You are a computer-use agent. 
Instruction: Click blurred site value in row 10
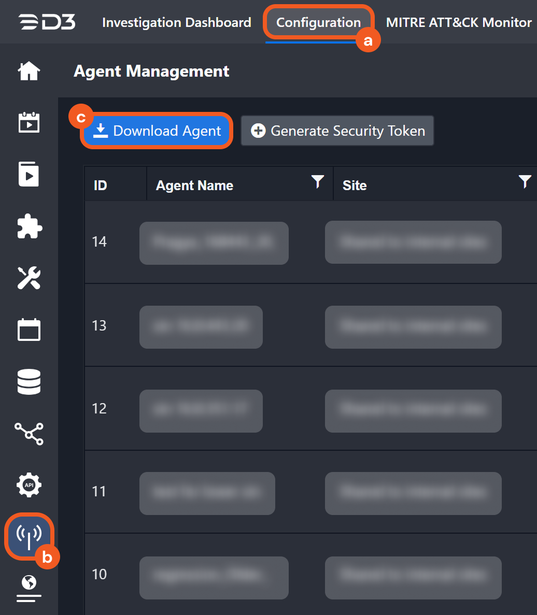413,578
